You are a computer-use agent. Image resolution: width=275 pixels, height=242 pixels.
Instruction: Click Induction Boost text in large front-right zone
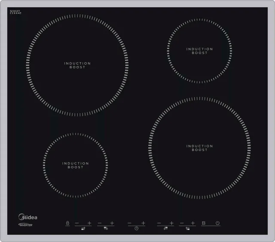[199, 148]
